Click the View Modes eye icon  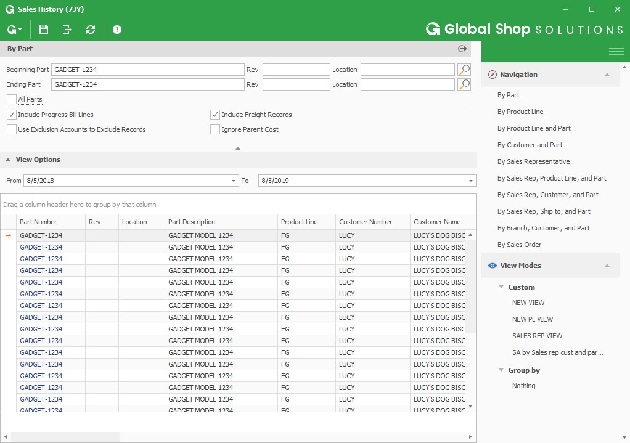tap(492, 266)
